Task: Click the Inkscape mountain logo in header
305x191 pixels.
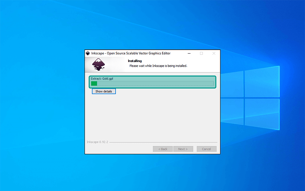Action: (98, 64)
